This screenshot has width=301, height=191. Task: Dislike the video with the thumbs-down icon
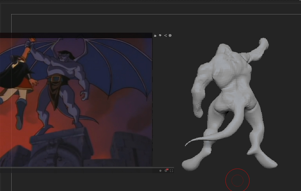160,36
